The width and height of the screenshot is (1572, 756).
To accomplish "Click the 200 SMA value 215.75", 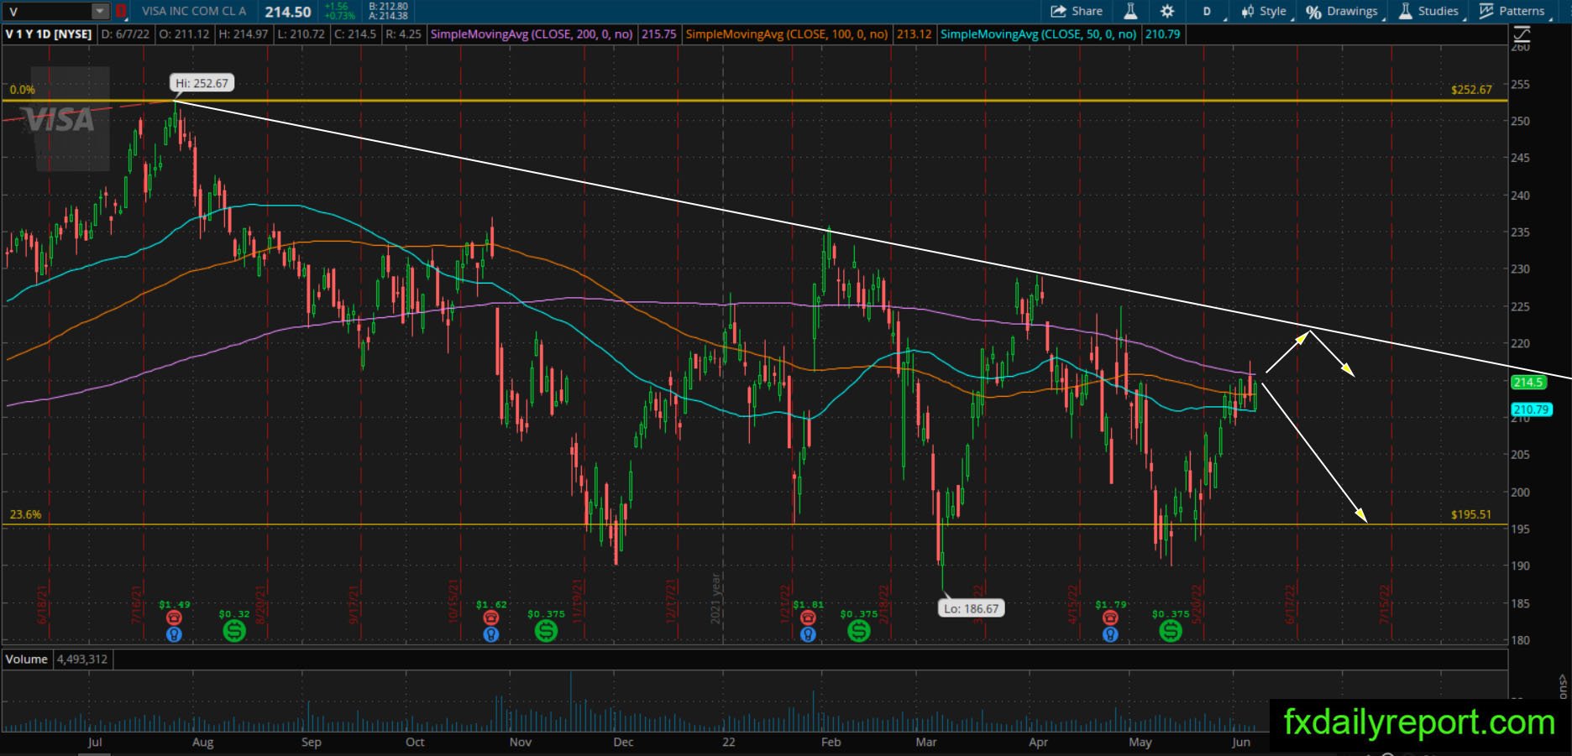I will click(659, 34).
